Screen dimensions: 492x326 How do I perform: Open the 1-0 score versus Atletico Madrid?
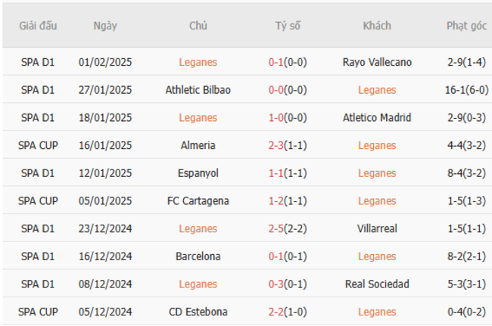tap(276, 117)
